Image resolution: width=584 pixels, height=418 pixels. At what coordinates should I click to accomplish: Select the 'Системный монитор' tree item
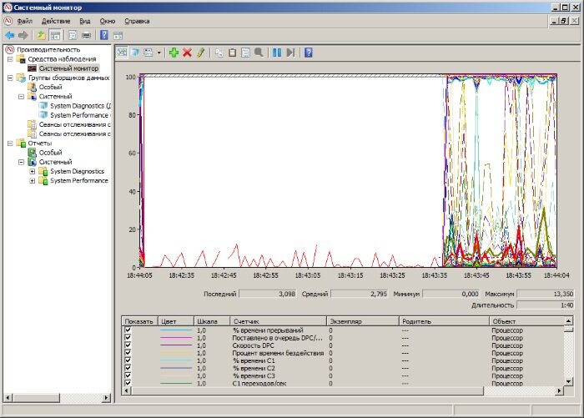point(68,68)
